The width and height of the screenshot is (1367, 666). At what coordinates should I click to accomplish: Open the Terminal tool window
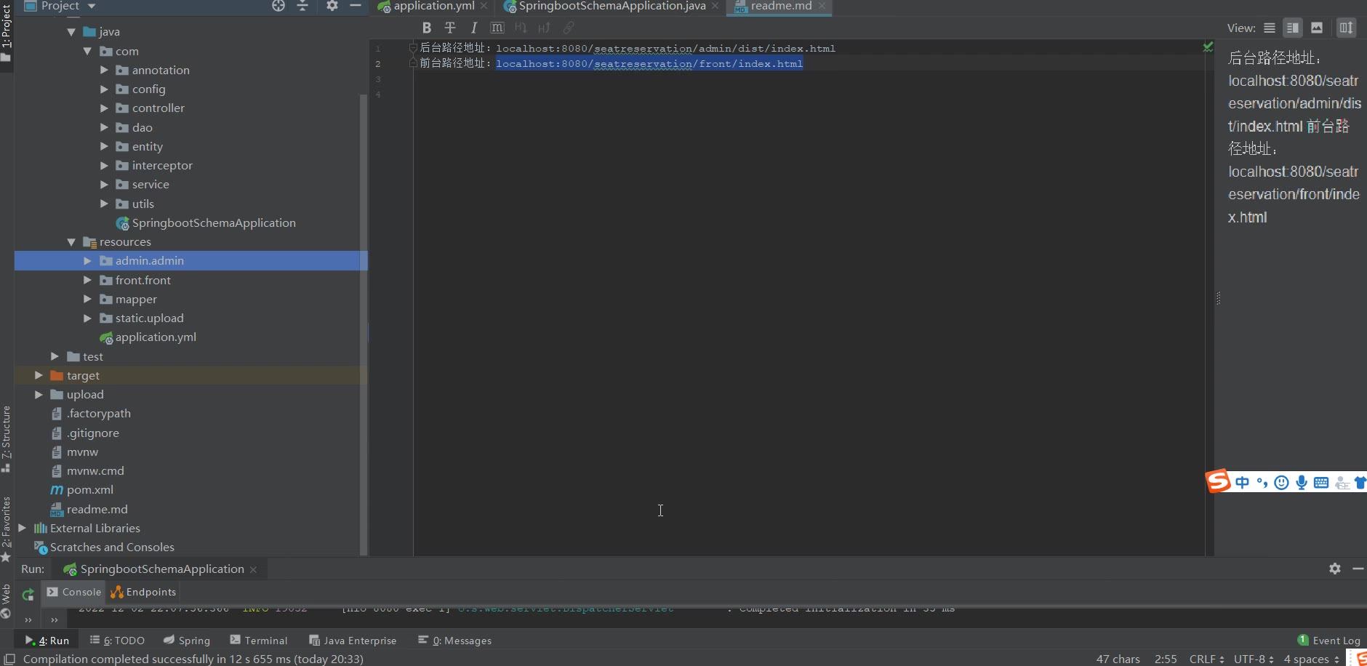click(x=259, y=641)
